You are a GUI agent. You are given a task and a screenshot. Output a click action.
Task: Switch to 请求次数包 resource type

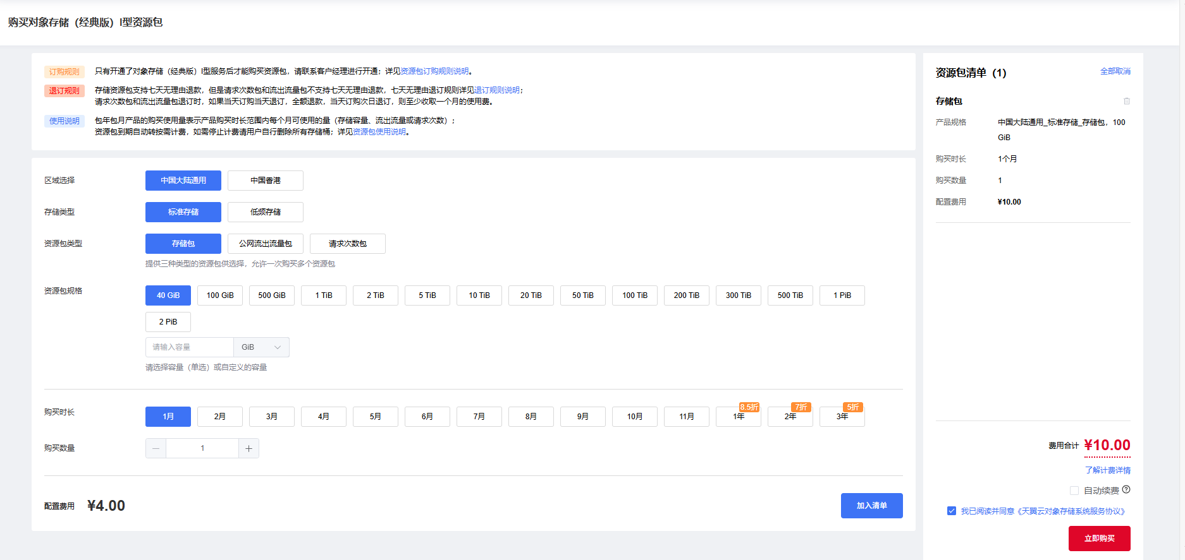[347, 244]
